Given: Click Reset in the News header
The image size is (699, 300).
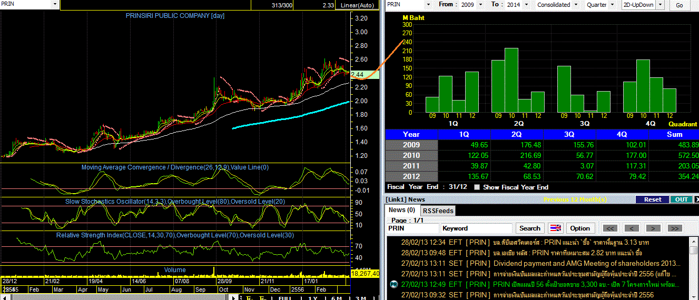Looking at the screenshot, I should (x=652, y=199).
